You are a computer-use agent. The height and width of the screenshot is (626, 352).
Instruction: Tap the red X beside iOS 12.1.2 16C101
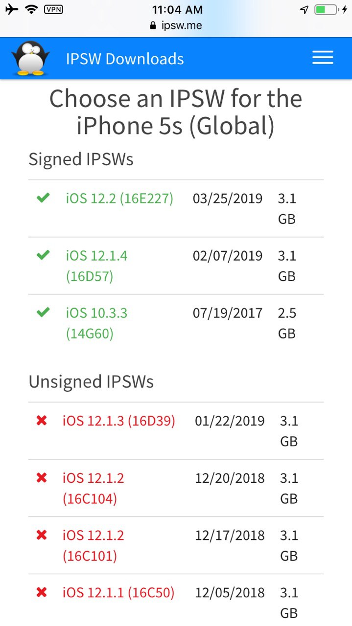click(42, 535)
